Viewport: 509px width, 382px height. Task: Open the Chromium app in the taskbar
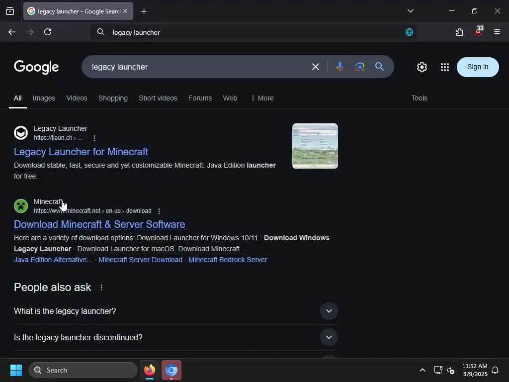(x=171, y=370)
